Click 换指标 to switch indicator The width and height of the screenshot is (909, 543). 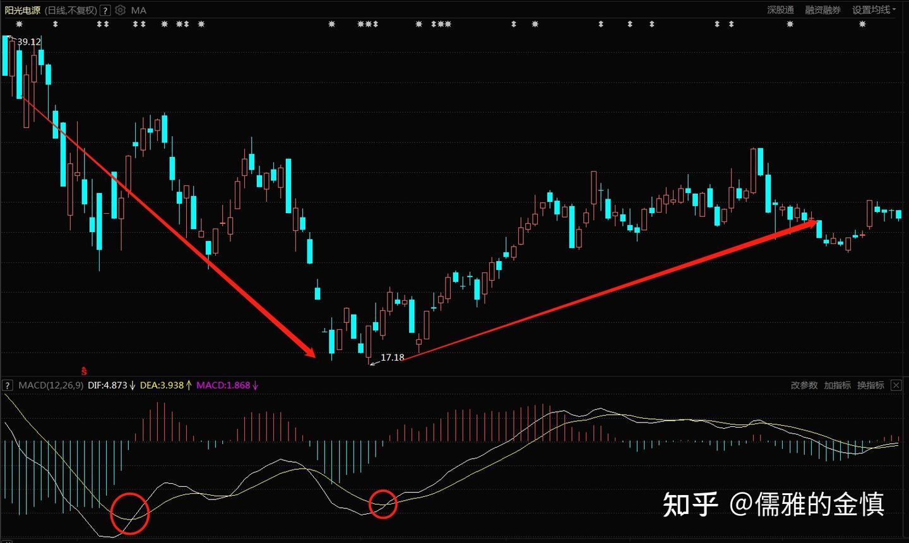[x=870, y=385]
